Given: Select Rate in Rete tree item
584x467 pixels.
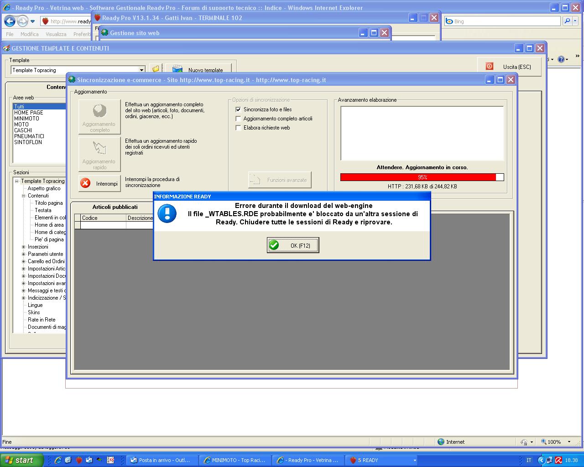Looking at the screenshot, I should 42,320.
